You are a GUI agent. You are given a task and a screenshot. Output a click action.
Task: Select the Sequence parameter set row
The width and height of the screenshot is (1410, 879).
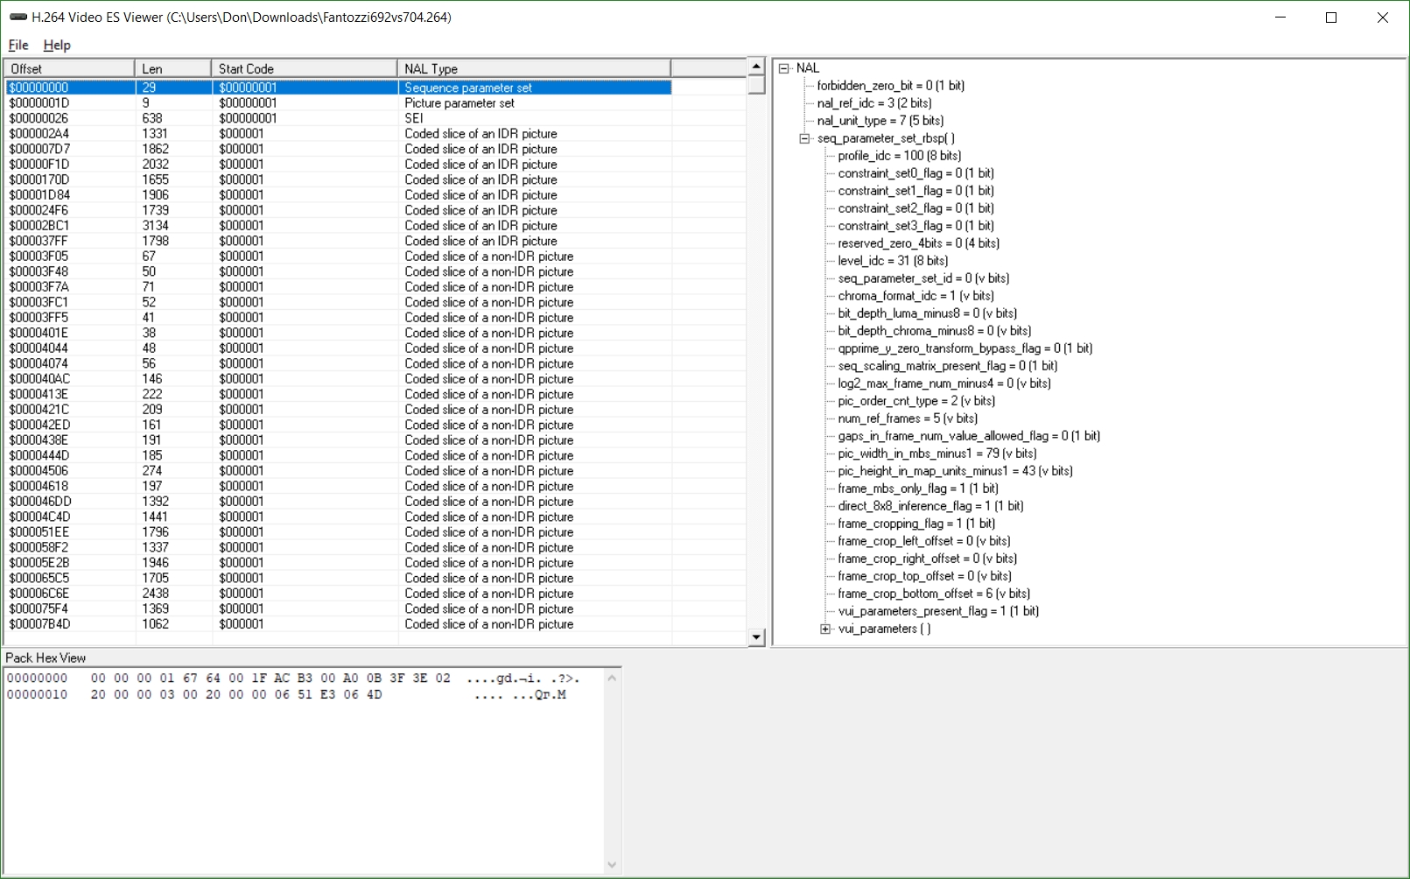(338, 88)
